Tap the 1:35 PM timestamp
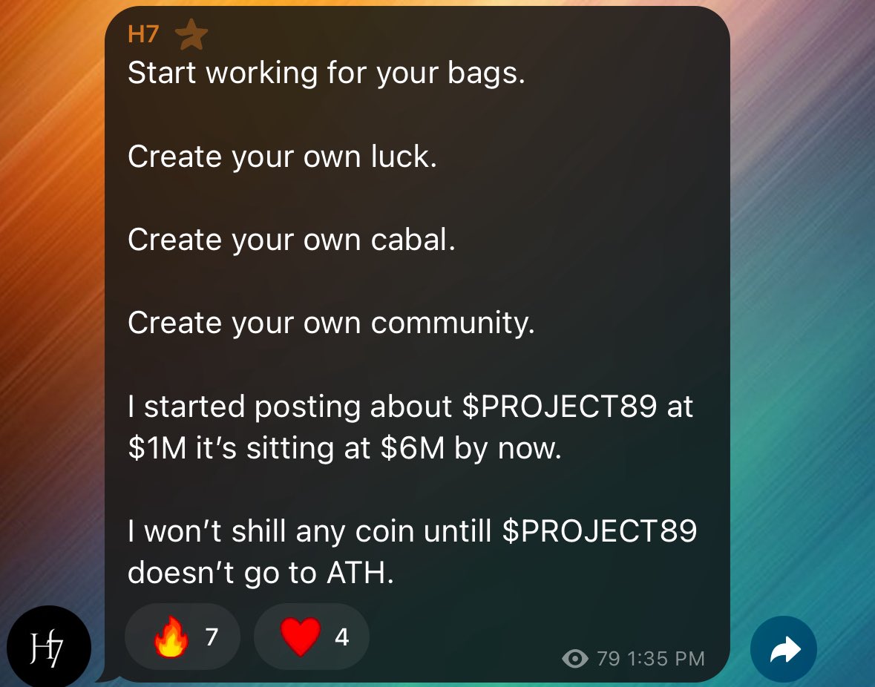Screen dimensions: 875x687 pos(666,659)
